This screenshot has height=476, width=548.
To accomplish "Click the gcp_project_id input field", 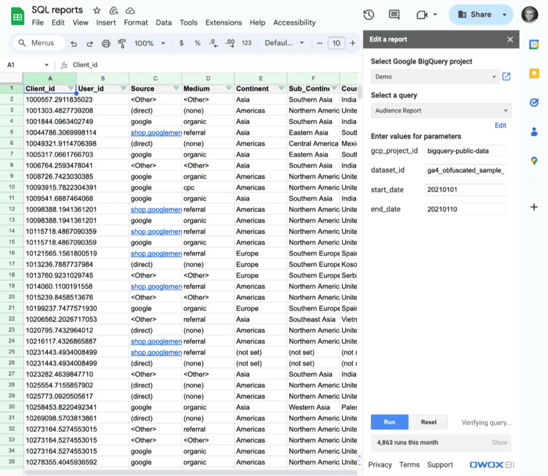I will 465,151.
